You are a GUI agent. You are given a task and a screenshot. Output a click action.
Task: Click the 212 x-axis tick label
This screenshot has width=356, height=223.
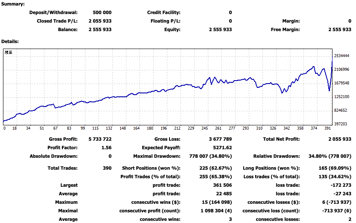pyautogui.click(x=177, y=128)
